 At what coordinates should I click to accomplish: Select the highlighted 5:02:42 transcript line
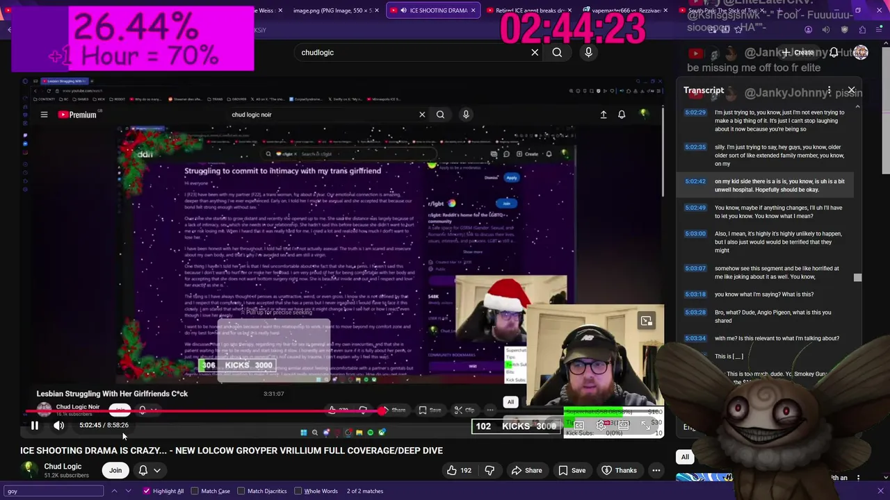coord(765,185)
